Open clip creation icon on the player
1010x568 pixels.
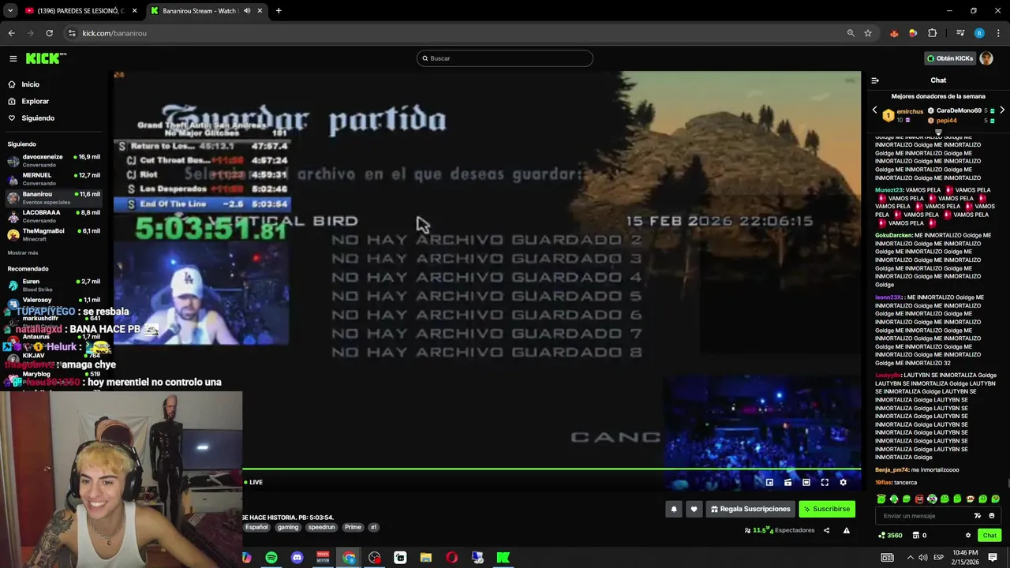787,482
